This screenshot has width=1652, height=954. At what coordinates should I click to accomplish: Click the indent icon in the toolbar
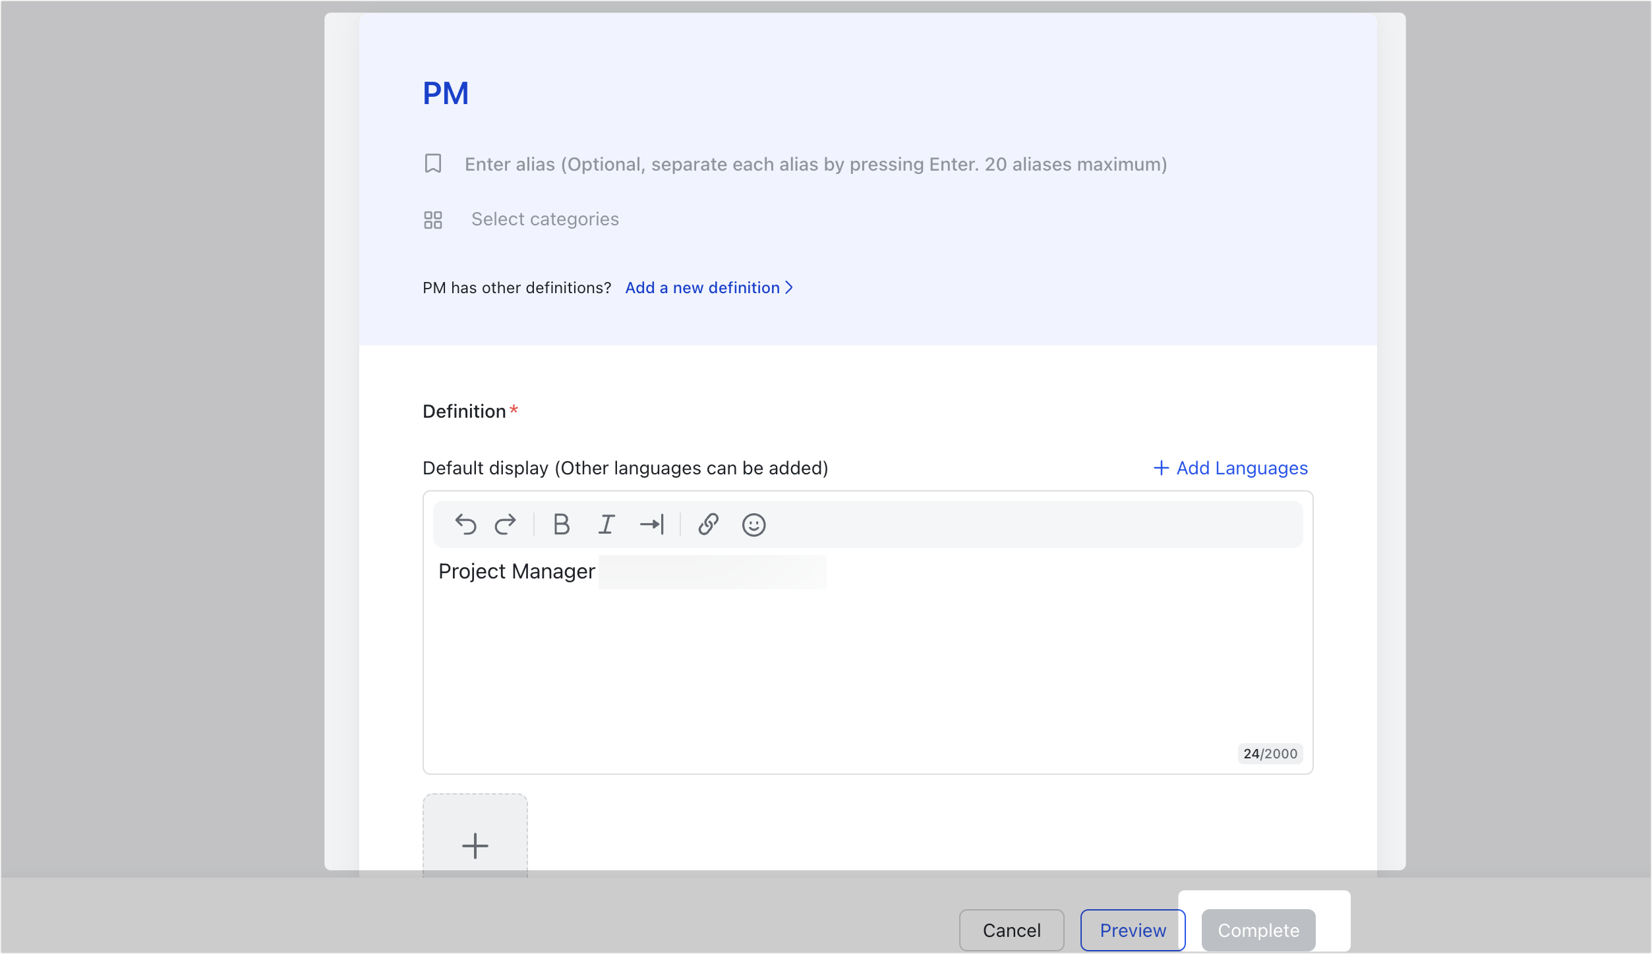653,524
